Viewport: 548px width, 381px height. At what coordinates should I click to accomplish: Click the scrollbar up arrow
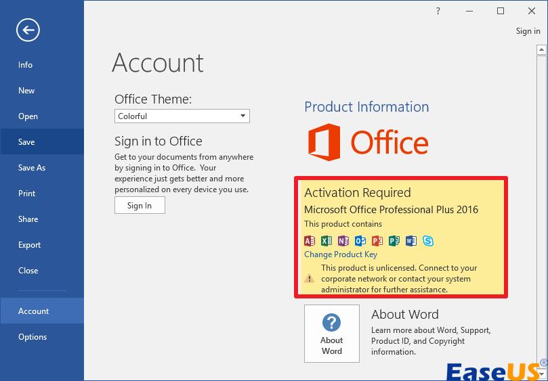point(541,49)
